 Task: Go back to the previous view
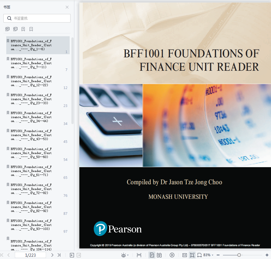[72, 255]
